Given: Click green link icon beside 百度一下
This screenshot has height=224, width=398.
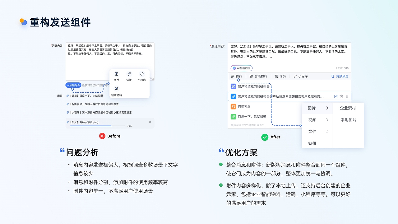Looking at the screenshot, I should pos(234,117).
